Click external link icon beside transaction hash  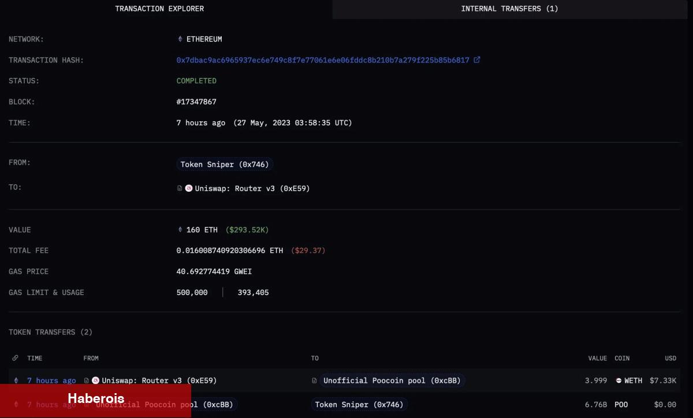(x=476, y=59)
